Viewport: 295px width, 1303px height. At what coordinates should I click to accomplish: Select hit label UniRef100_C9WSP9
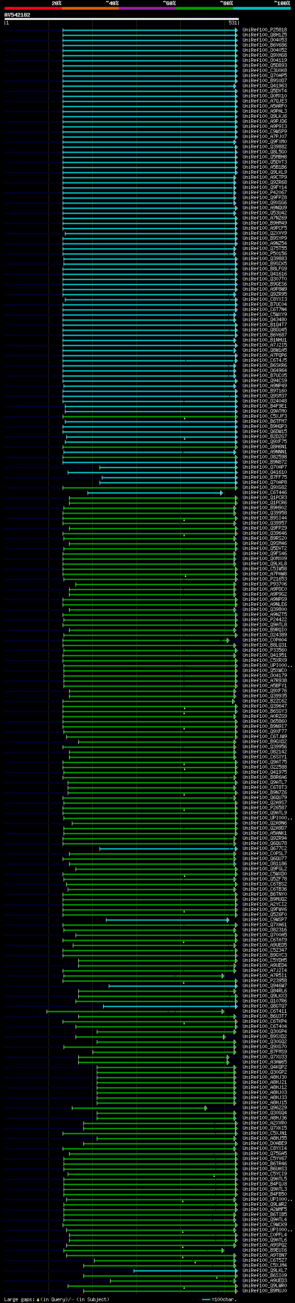click(x=265, y=132)
